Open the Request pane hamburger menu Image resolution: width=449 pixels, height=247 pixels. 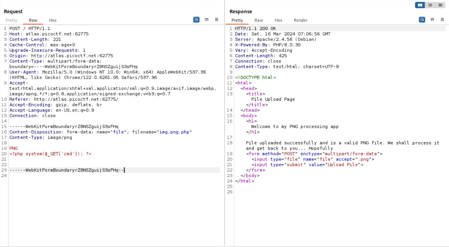217,19
